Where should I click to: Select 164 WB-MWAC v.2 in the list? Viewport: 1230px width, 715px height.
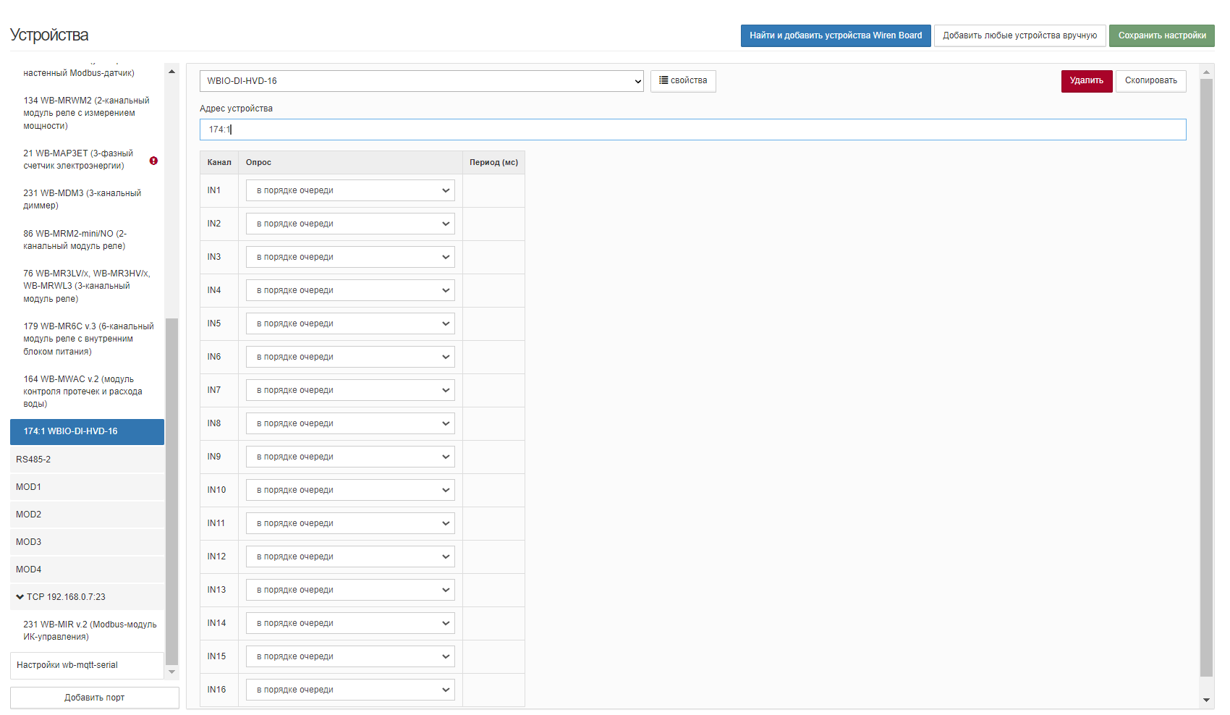pyautogui.click(x=87, y=392)
